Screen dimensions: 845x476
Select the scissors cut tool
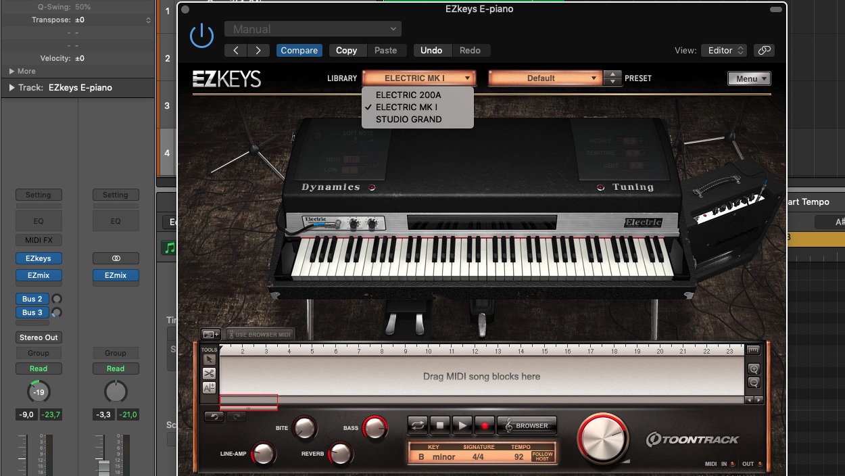[209, 373]
